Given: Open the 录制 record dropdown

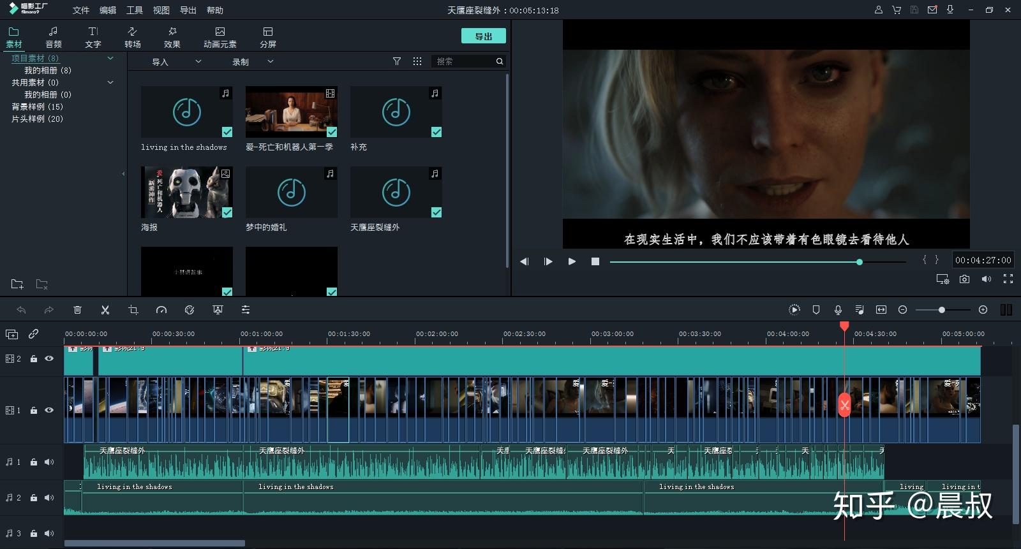Looking at the screenshot, I should pos(253,62).
